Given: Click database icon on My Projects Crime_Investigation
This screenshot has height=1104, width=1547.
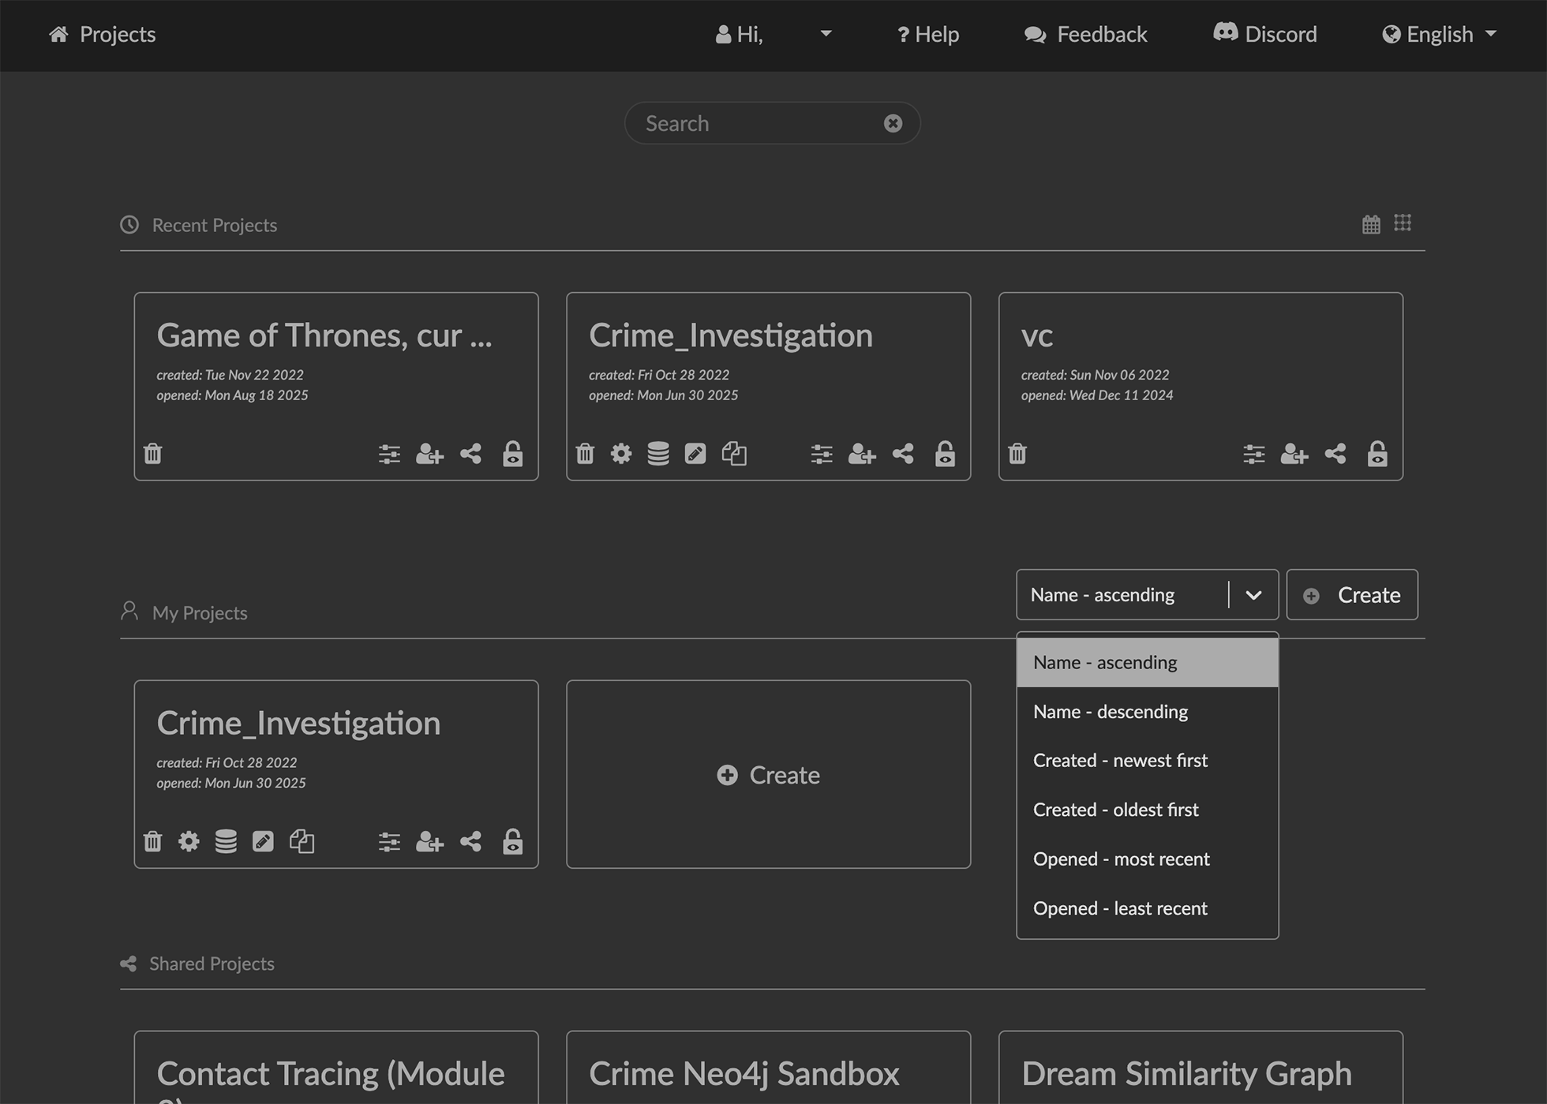Looking at the screenshot, I should point(226,841).
